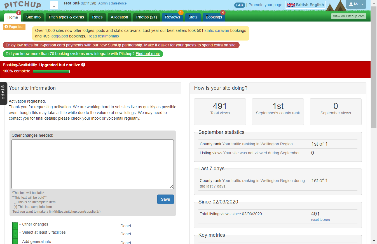Open the site selector dropdown arrow

tap(54, 6)
